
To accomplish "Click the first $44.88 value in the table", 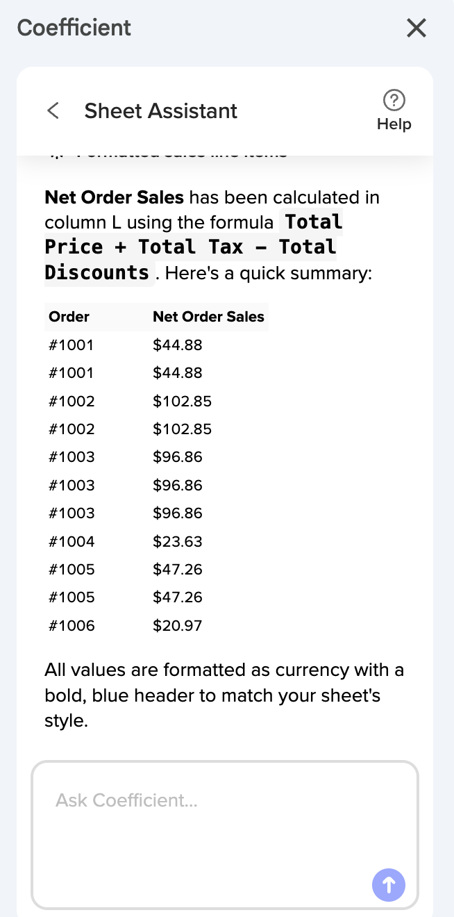I will click(178, 345).
